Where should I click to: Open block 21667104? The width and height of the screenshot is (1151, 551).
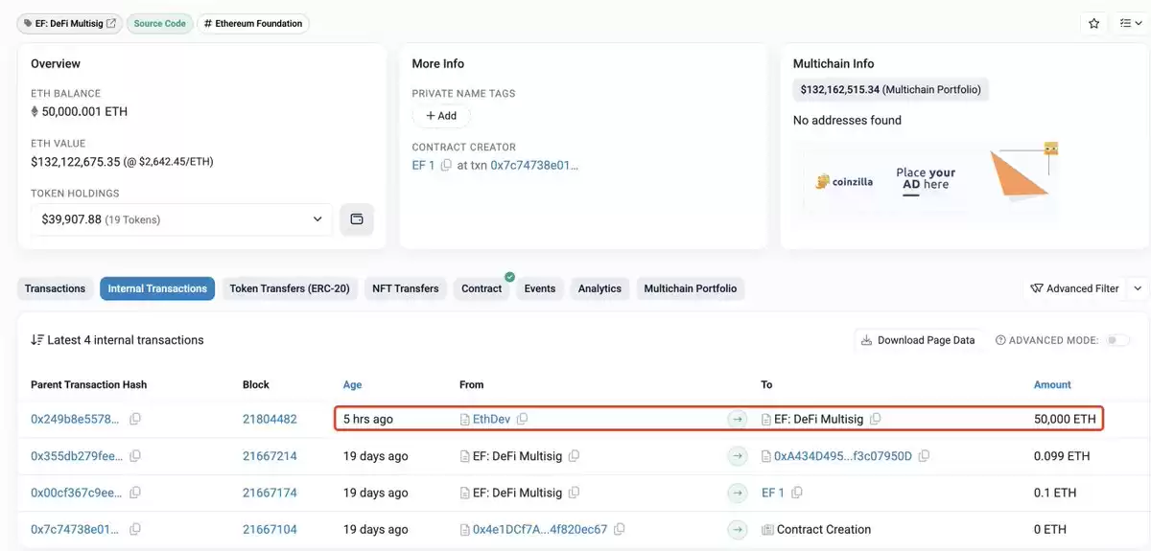click(x=270, y=529)
